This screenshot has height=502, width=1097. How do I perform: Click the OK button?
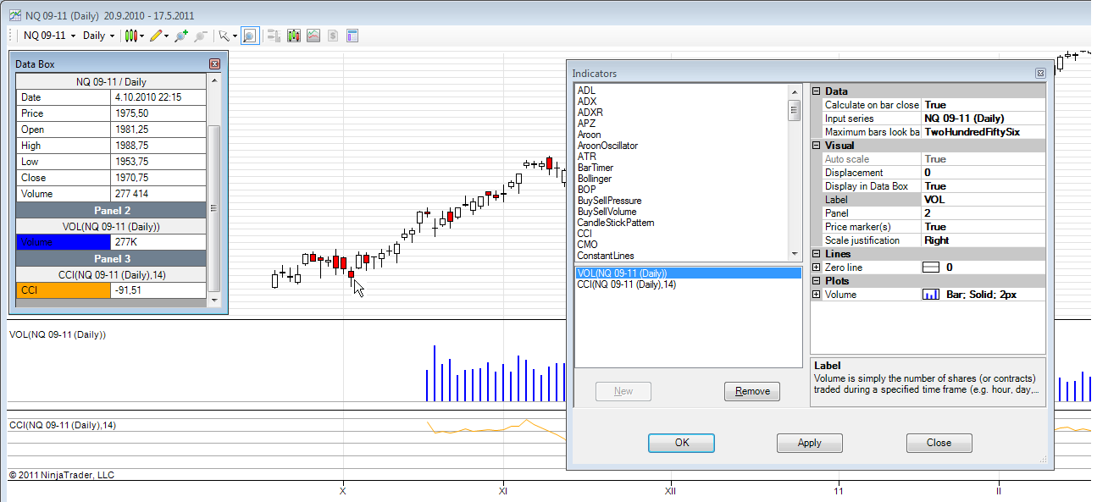682,443
